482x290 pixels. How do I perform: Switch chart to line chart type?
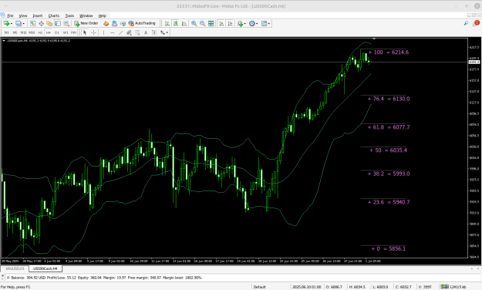(x=184, y=23)
